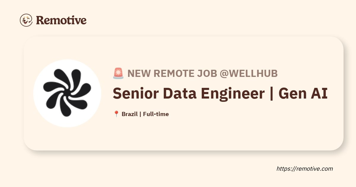Click the Brazil location label

pos(130,114)
